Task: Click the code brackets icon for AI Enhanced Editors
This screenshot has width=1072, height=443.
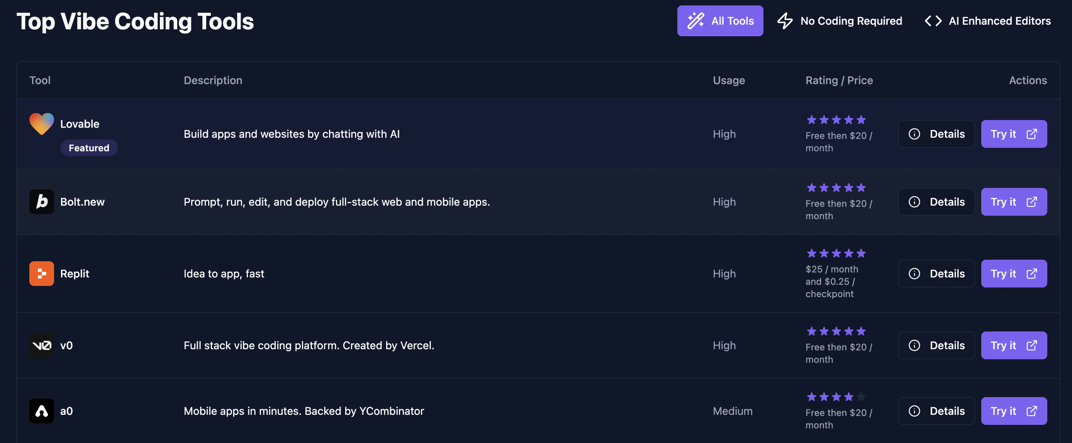Action: (933, 21)
